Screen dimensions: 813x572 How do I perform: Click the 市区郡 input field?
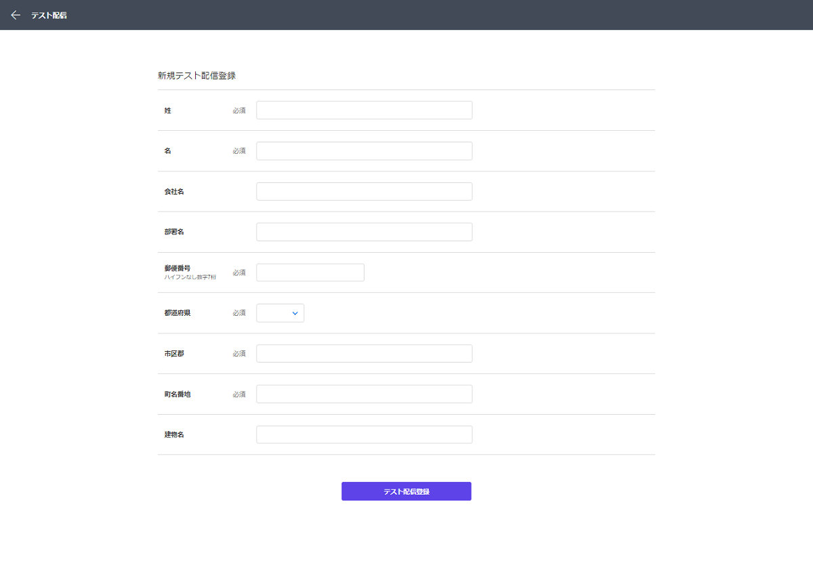click(364, 354)
